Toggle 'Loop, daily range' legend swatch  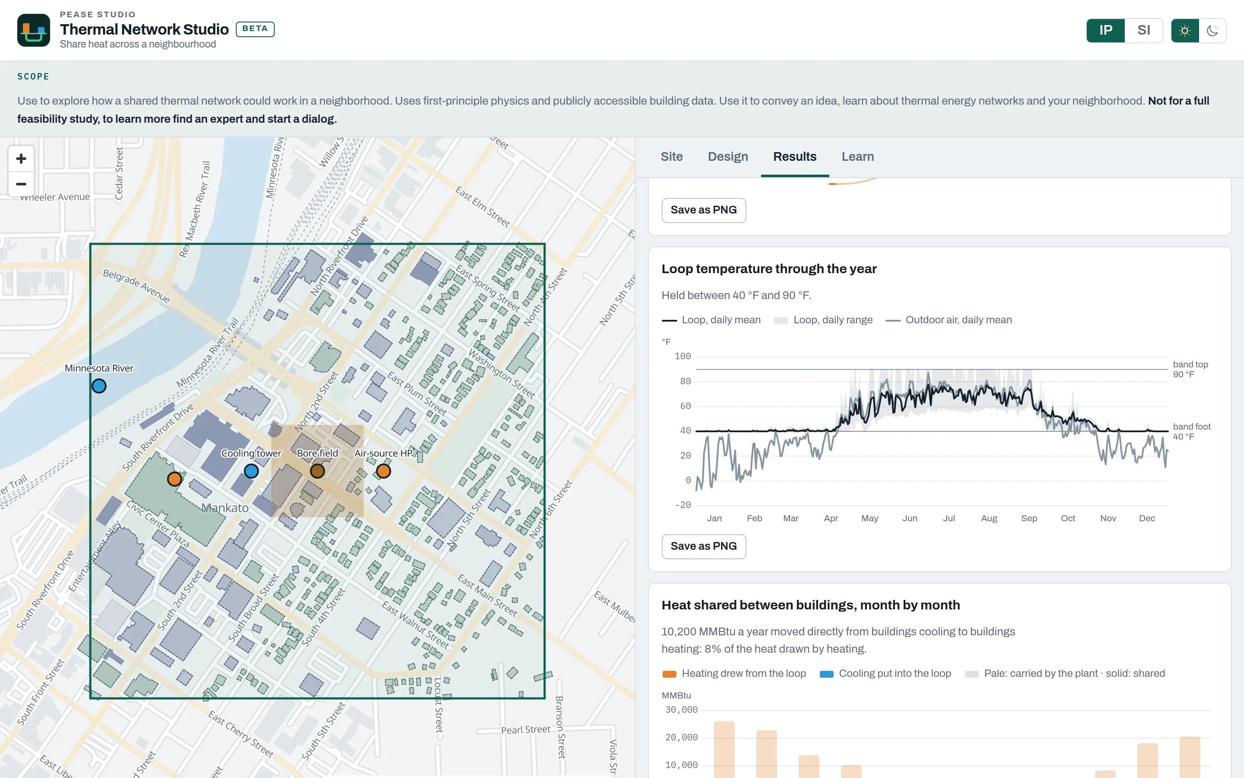click(x=781, y=321)
